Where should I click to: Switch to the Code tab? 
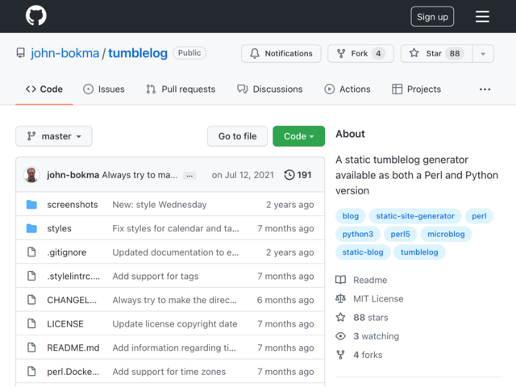point(44,89)
